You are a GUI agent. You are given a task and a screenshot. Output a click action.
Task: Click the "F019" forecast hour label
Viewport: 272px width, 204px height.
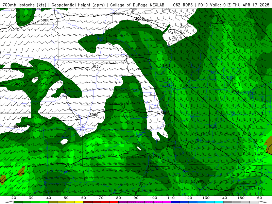pos(203,5)
